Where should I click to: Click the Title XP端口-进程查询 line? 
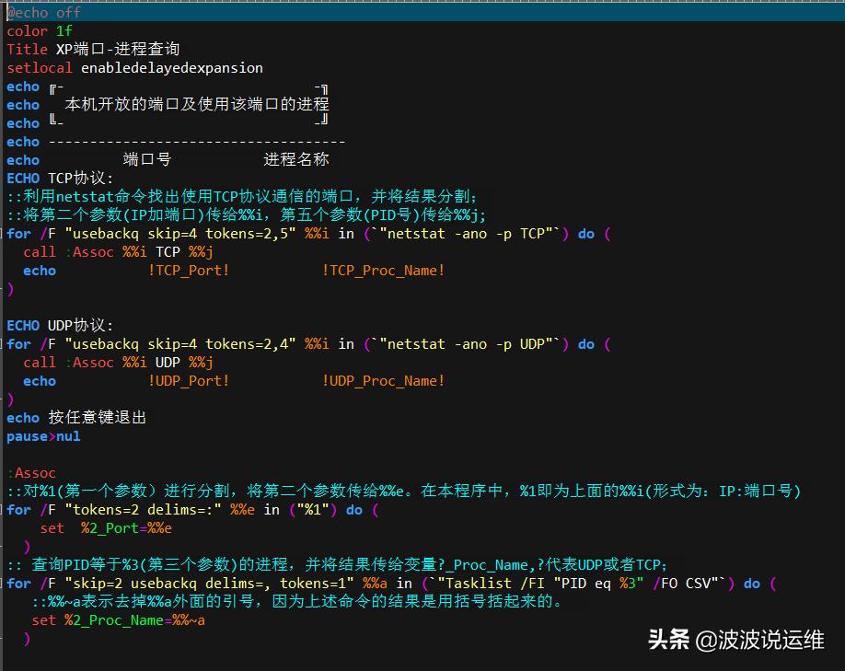click(83, 49)
